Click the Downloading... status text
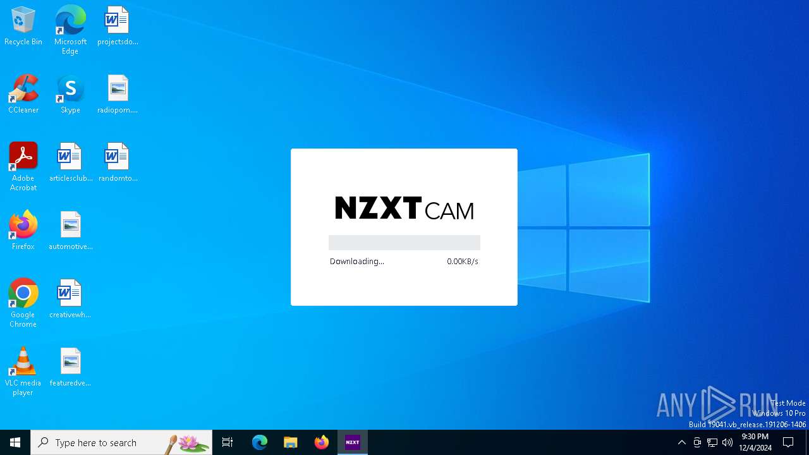The width and height of the screenshot is (809, 455). tap(356, 262)
